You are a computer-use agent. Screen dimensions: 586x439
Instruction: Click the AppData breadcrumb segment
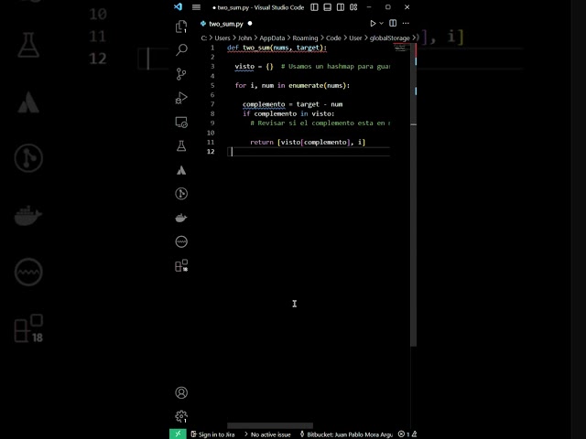(272, 38)
